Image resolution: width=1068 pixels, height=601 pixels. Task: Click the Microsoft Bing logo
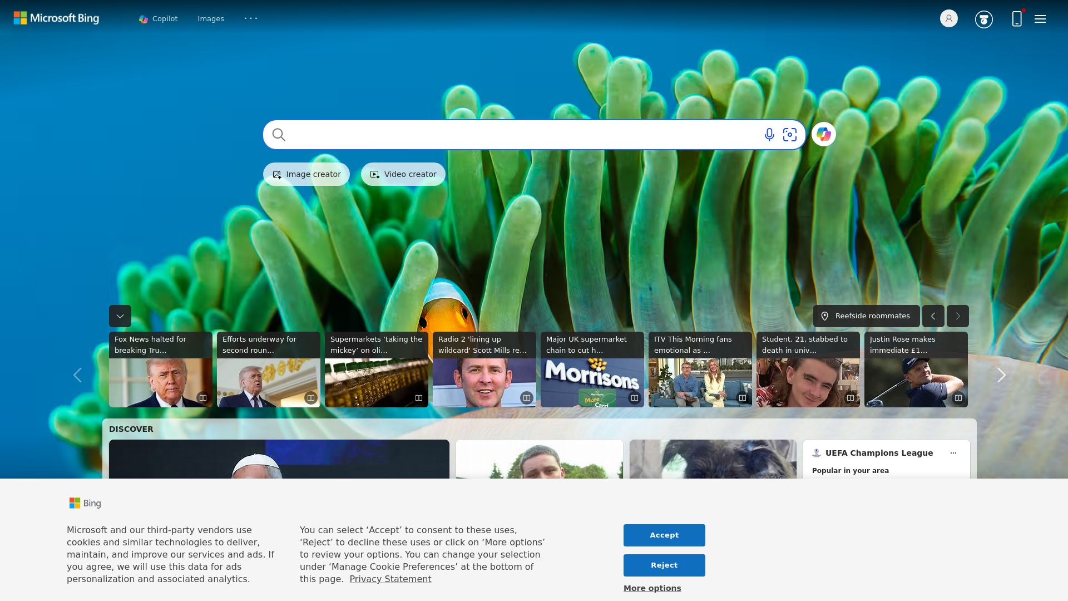coord(56,18)
